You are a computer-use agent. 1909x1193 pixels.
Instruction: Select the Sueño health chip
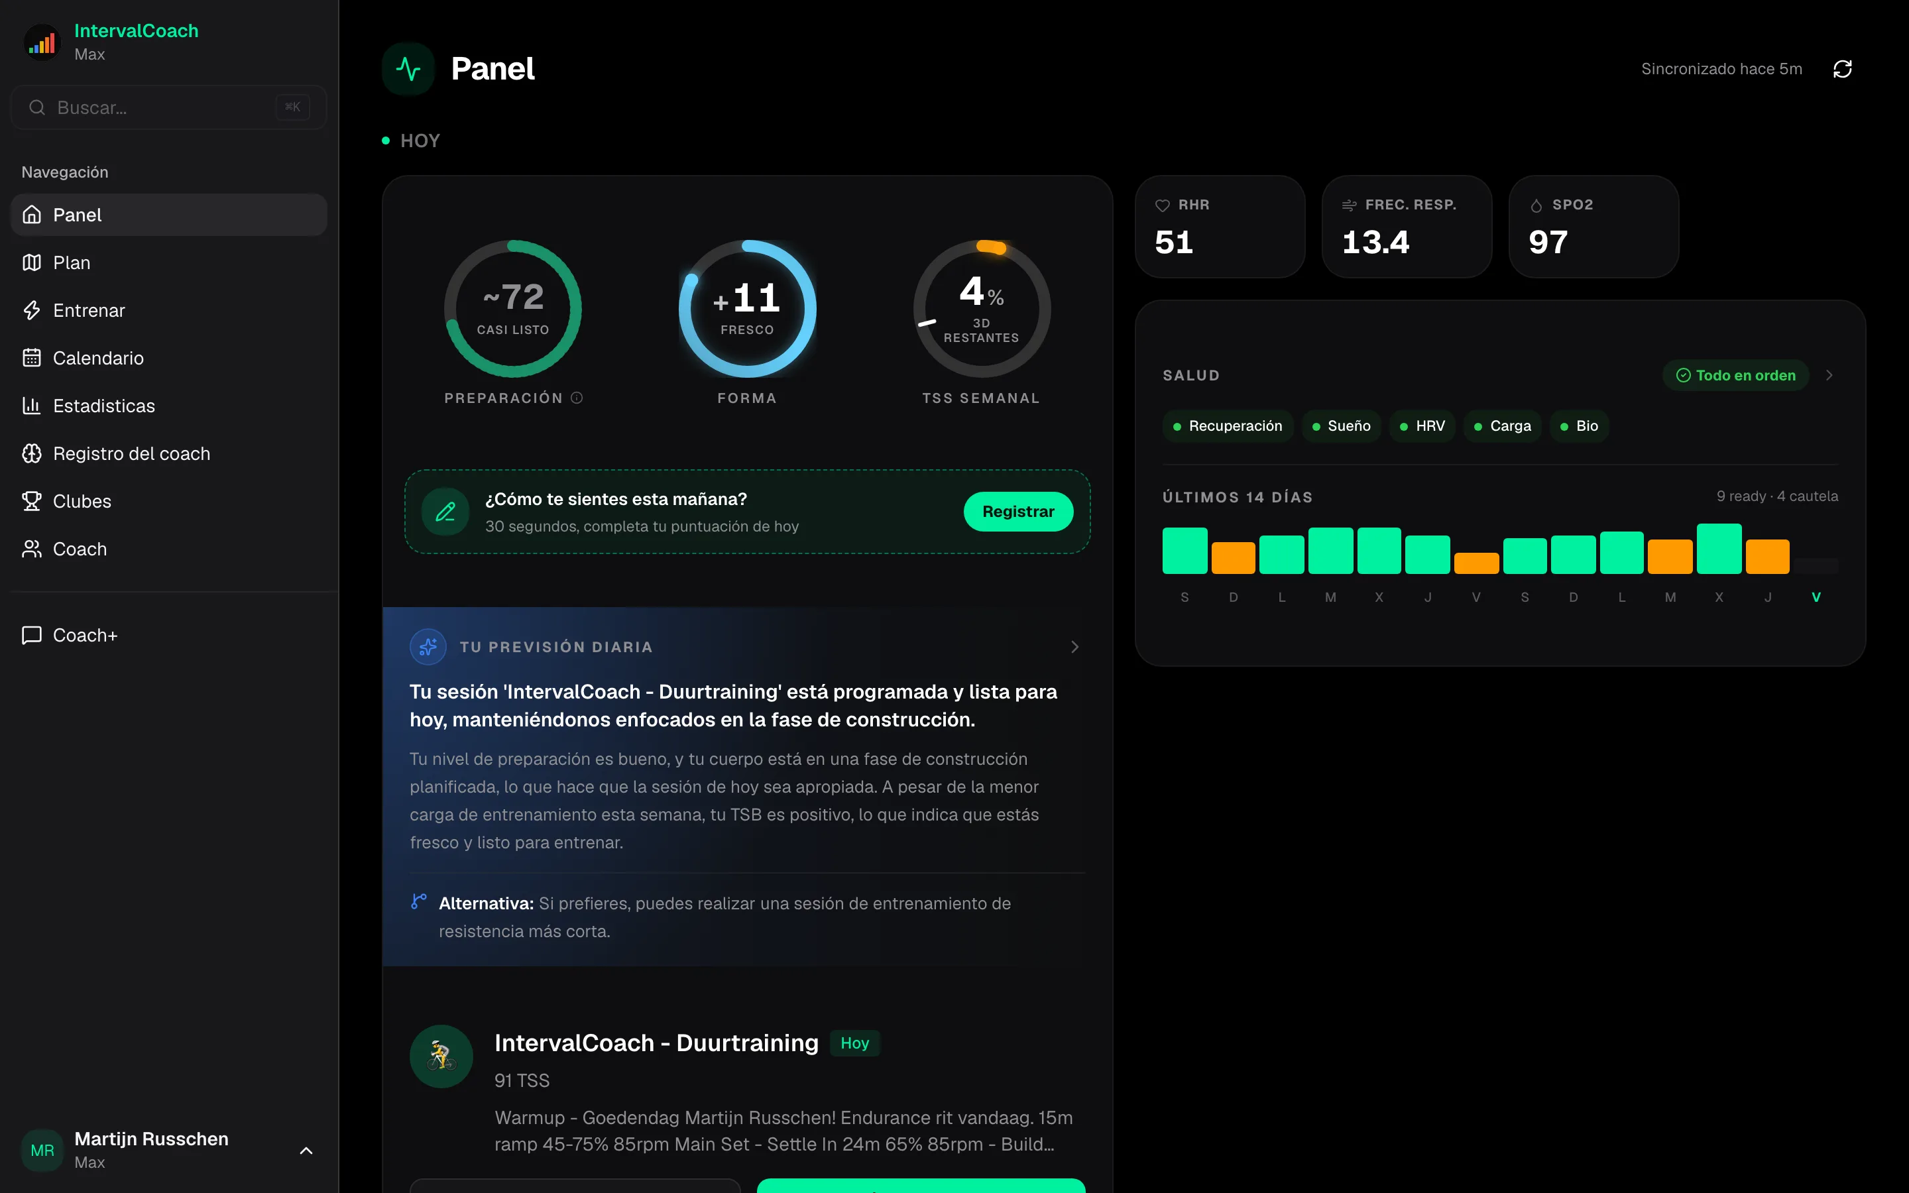pyautogui.click(x=1341, y=426)
